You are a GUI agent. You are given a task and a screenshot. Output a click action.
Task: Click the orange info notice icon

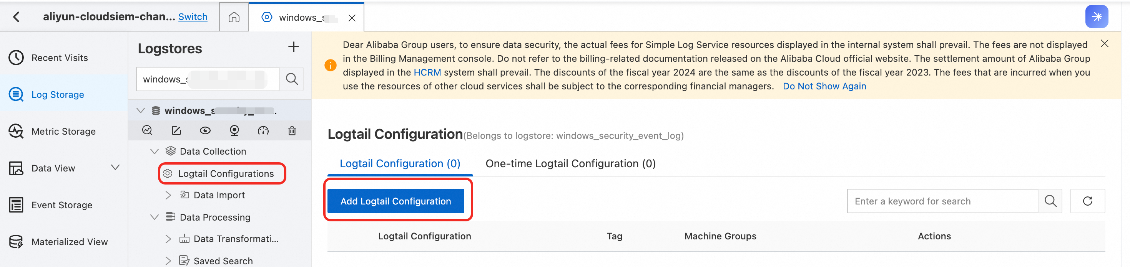click(x=330, y=65)
